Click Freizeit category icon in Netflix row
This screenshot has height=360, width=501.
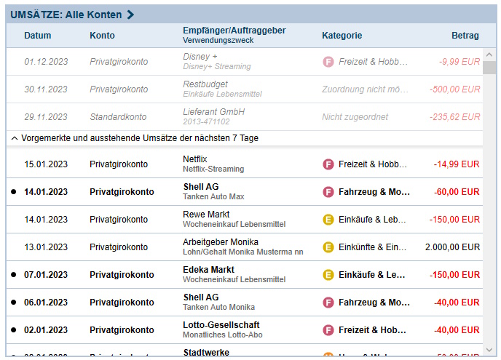[328, 164]
